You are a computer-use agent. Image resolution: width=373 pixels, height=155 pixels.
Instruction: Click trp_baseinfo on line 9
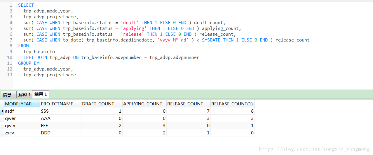[39, 52]
